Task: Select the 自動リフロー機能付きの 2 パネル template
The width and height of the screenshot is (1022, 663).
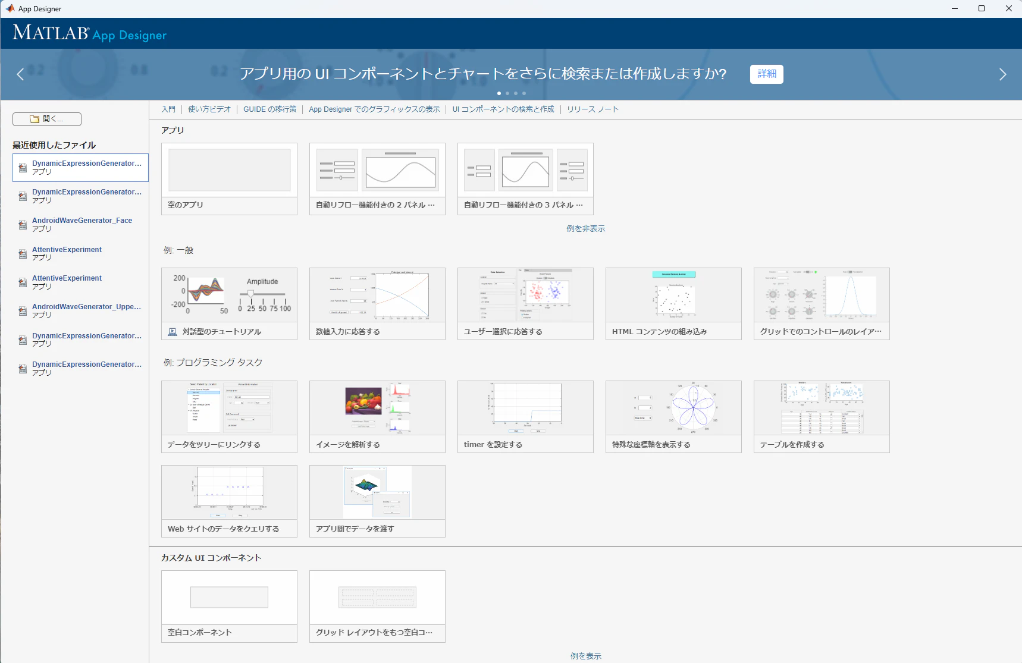Action: (377, 179)
